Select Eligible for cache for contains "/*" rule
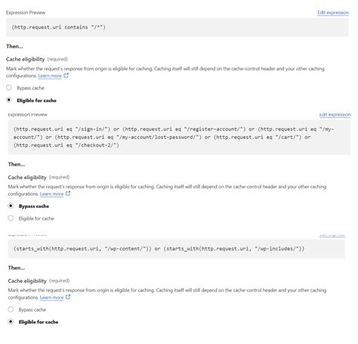The width and height of the screenshot is (358, 344). 9,100
